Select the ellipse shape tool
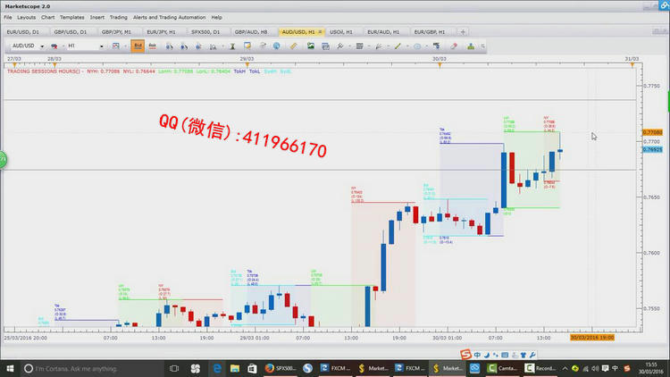Screen dimensions: 670x377 point(417,46)
